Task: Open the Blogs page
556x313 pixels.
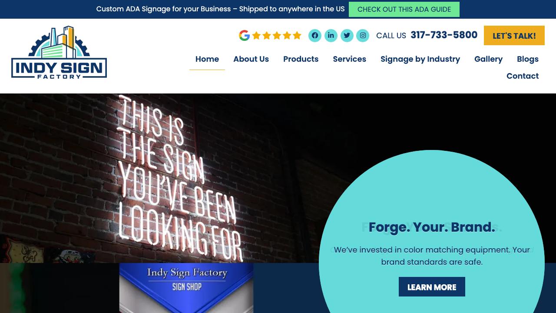Action: 528,59
